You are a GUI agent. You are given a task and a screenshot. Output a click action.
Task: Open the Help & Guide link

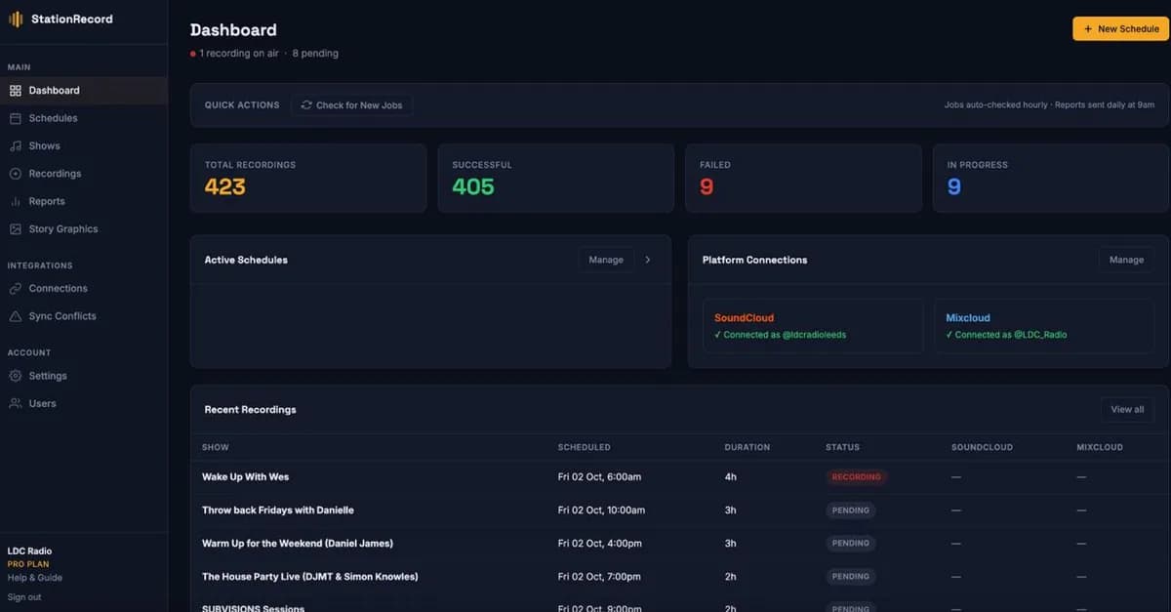coord(35,578)
